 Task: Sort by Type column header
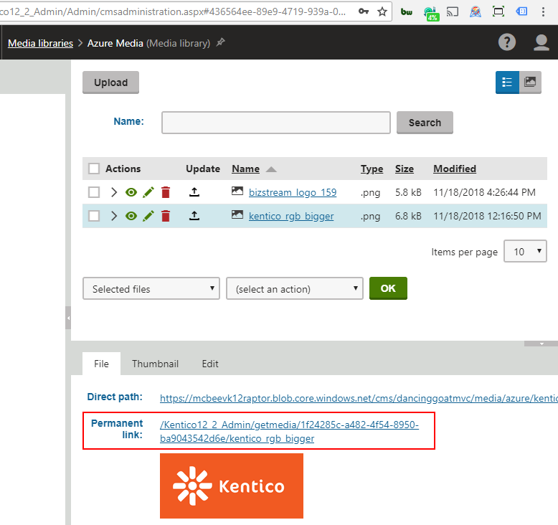[x=372, y=169]
